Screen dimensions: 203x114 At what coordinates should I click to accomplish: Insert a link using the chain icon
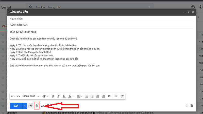42,106
